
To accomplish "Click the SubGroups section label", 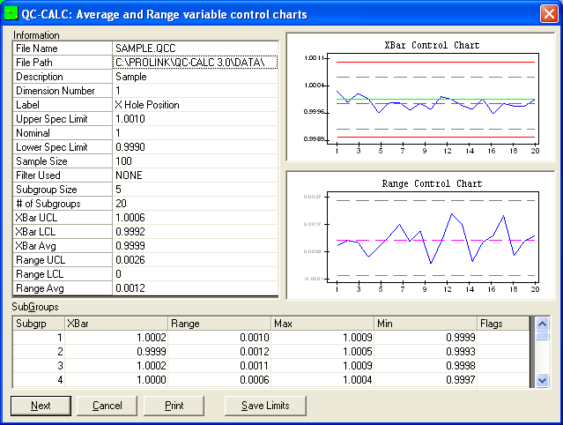I will coord(35,307).
